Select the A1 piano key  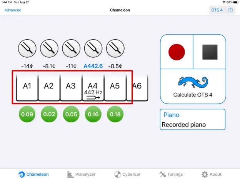[x=27, y=88]
